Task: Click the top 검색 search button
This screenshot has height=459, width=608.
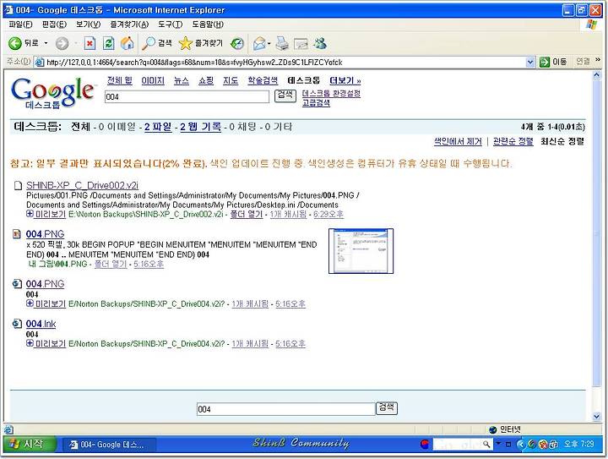Action: pyautogui.click(x=285, y=95)
